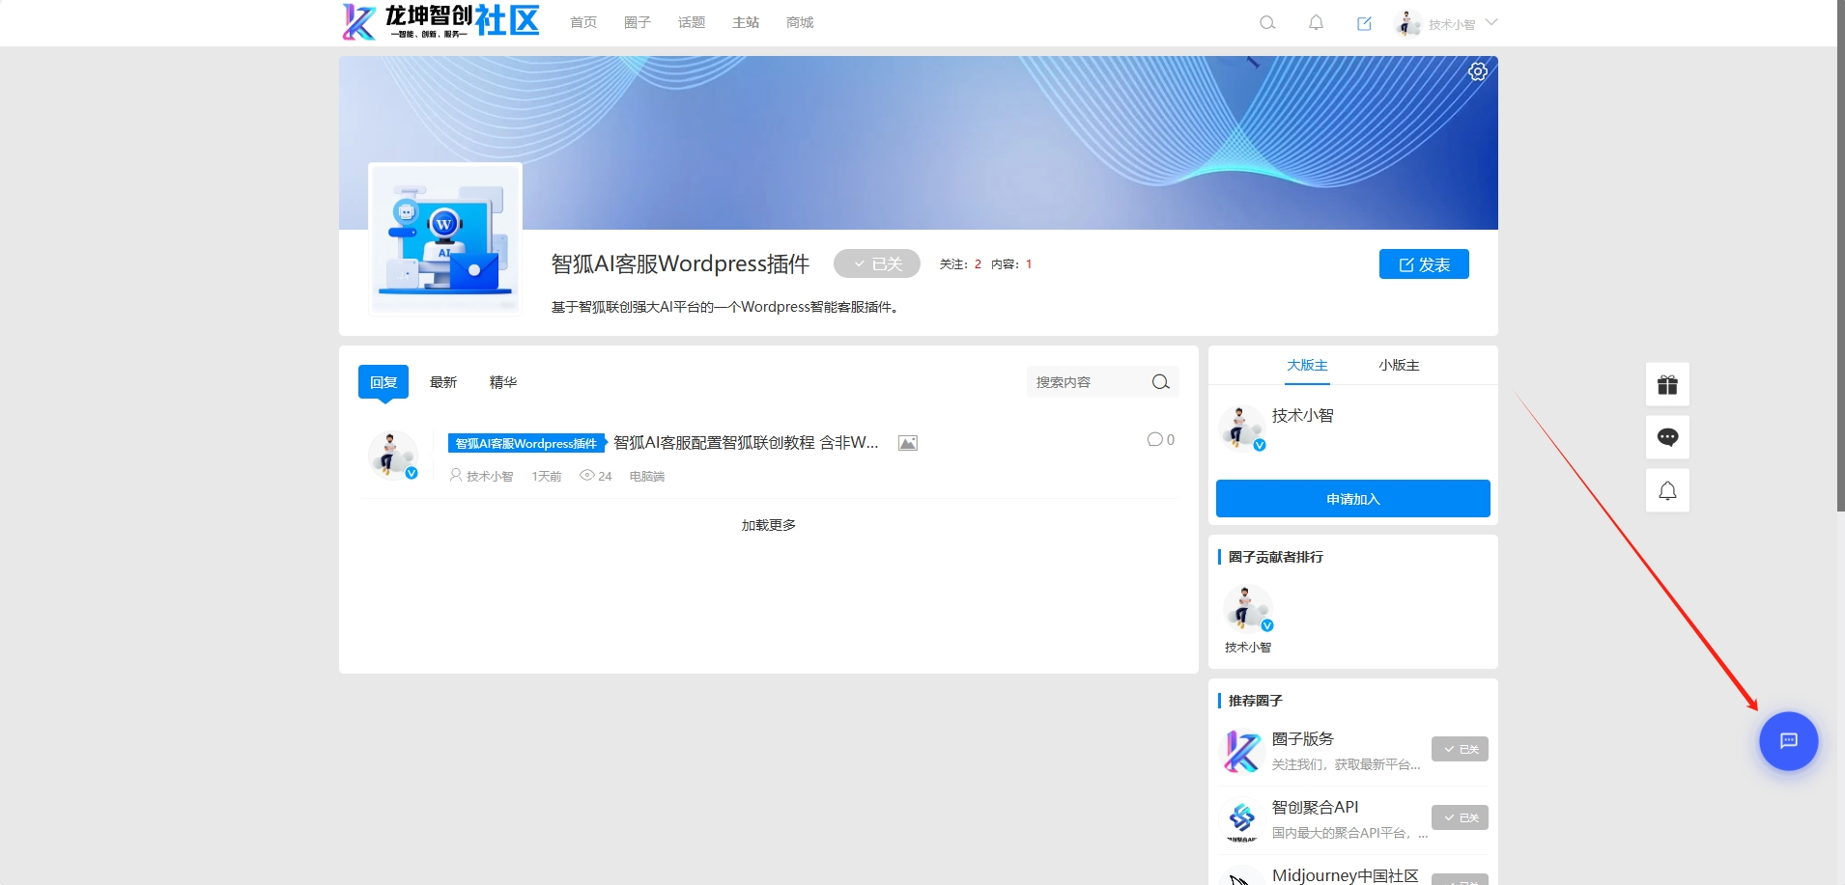Open the 话题 navigation item
This screenshot has width=1845, height=885.
pyautogui.click(x=692, y=22)
